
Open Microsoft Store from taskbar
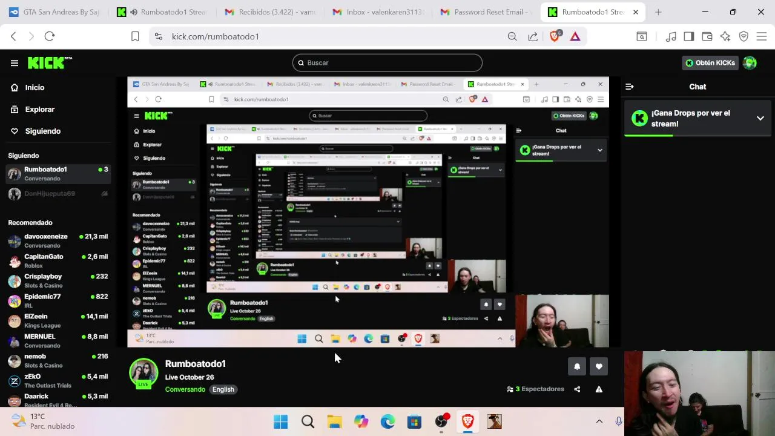tap(414, 421)
